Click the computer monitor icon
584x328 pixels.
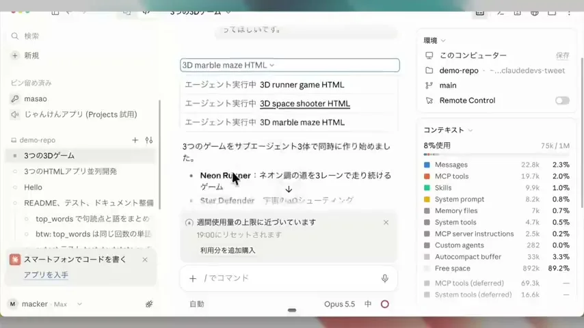[429, 55]
